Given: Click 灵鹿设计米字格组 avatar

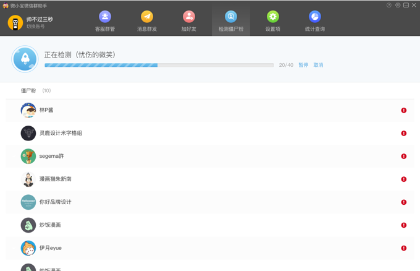Looking at the screenshot, I should click(x=28, y=134).
